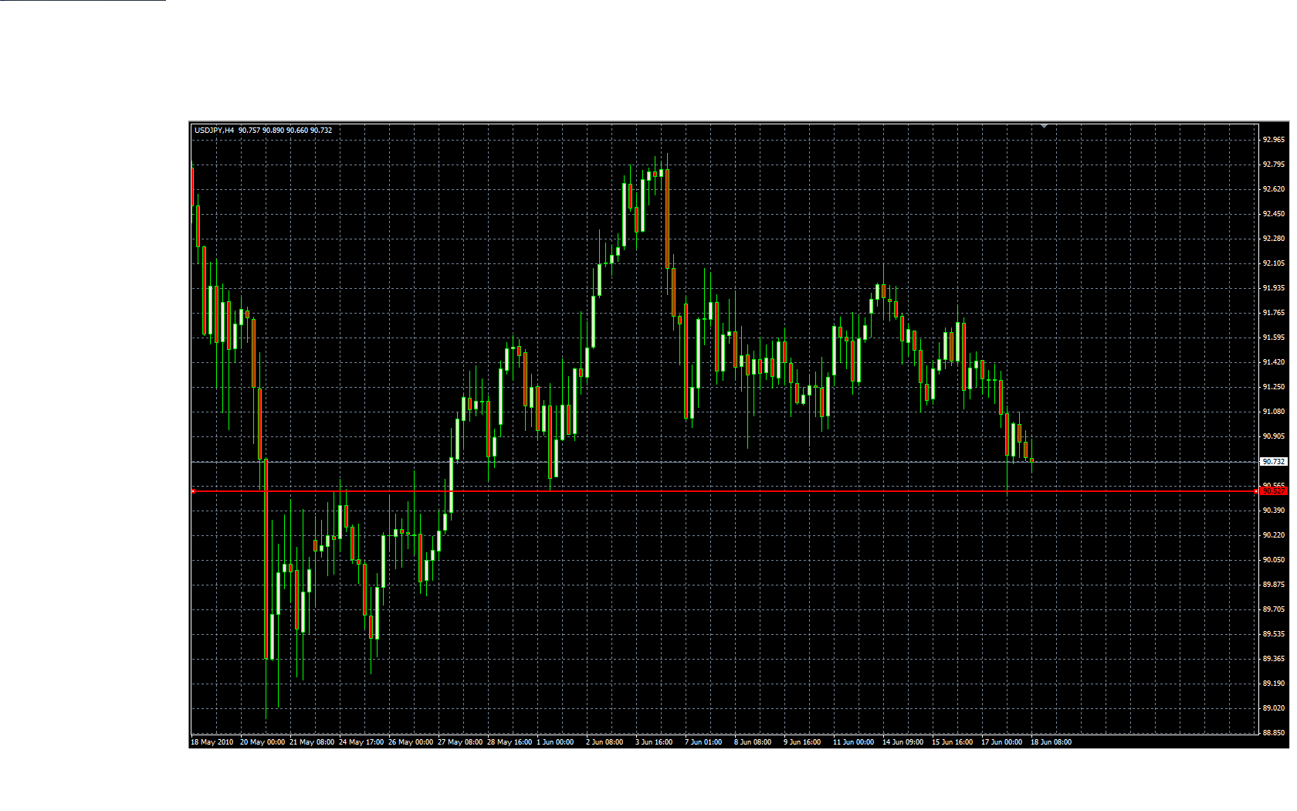Click the 24 May 17:00 time label
Image resolution: width=1297 pixels, height=811 pixels.
(361, 742)
